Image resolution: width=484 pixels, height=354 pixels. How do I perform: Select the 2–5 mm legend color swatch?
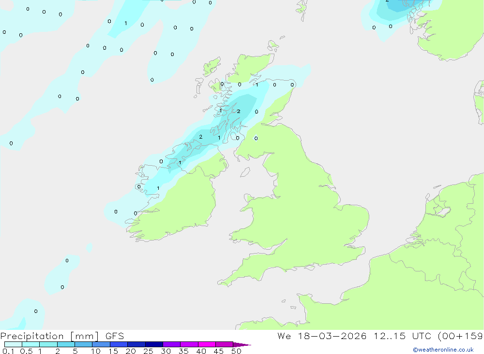pyautogui.click(x=66, y=344)
